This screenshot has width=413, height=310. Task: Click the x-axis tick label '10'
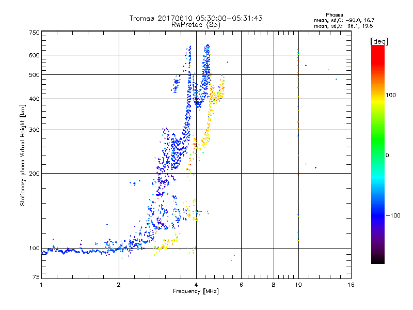[x=298, y=285]
